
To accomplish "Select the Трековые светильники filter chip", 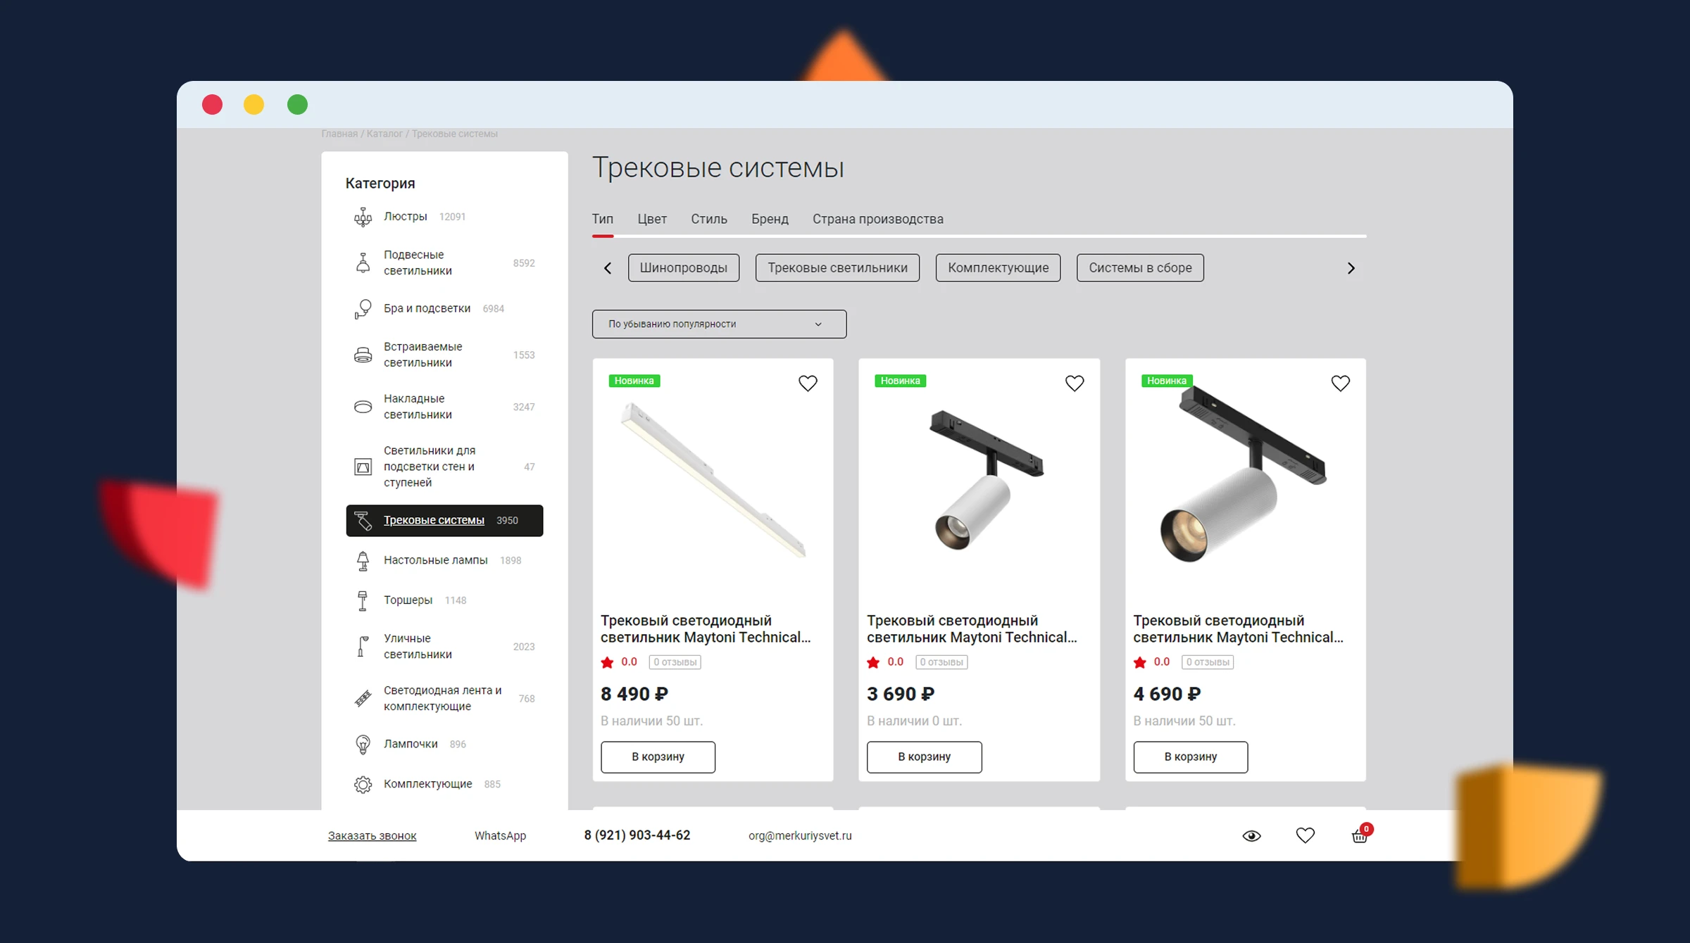I will (x=837, y=268).
